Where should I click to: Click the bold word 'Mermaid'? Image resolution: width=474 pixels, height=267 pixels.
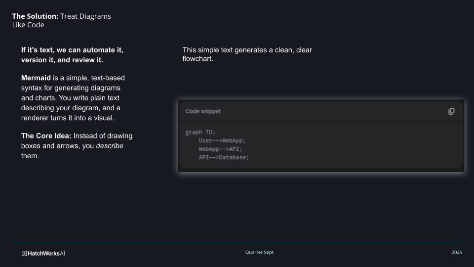36,78
